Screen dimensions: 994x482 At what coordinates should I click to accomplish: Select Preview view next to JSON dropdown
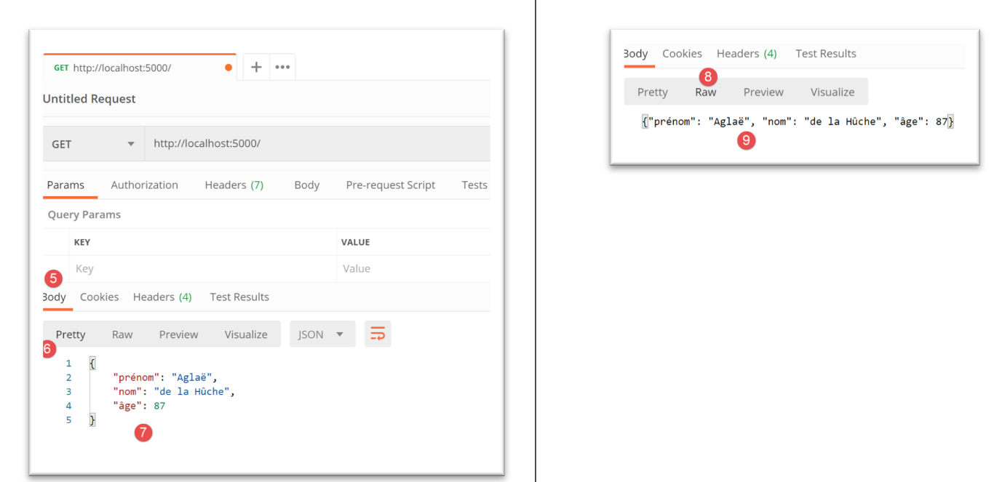click(178, 334)
